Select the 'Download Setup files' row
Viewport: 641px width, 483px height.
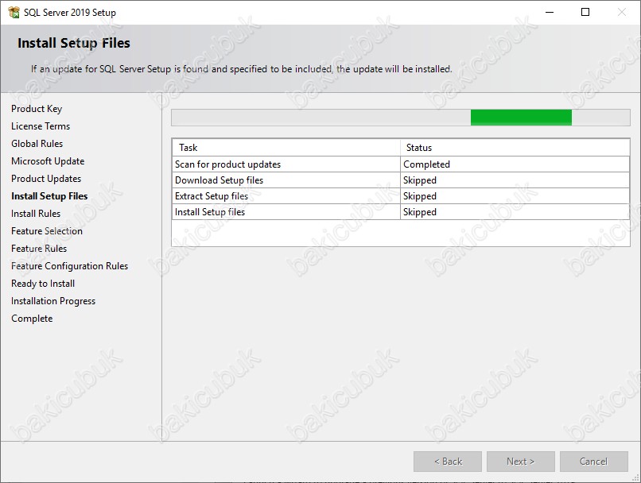point(401,180)
